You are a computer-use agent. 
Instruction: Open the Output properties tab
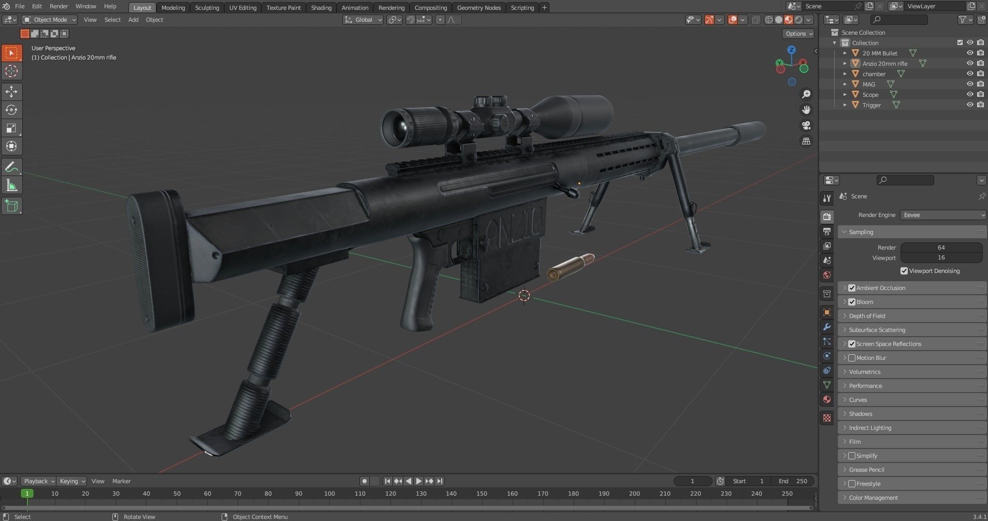pyautogui.click(x=827, y=231)
